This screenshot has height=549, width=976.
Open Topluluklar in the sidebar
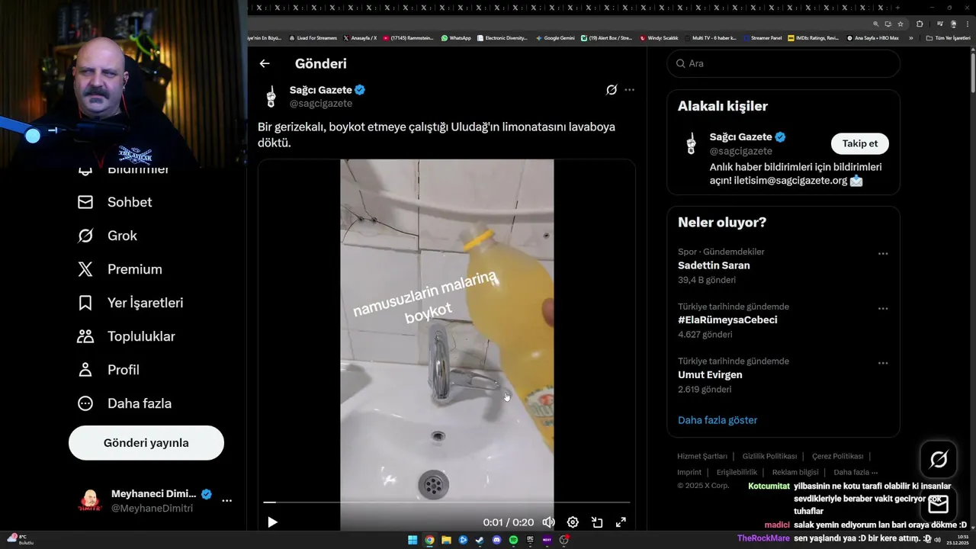(x=127, y=336)
